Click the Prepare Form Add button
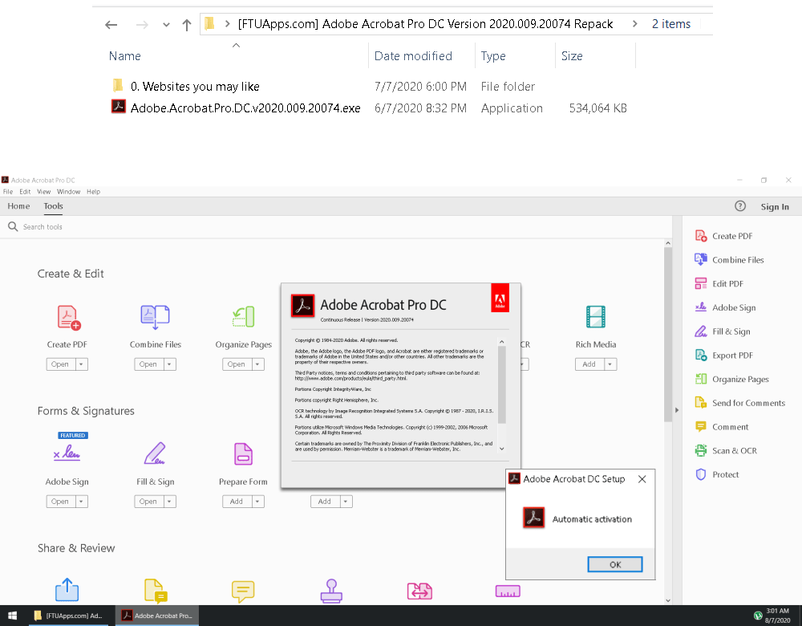Image resolution: width=802 pixels, height=626 pixels. point(237,502)
